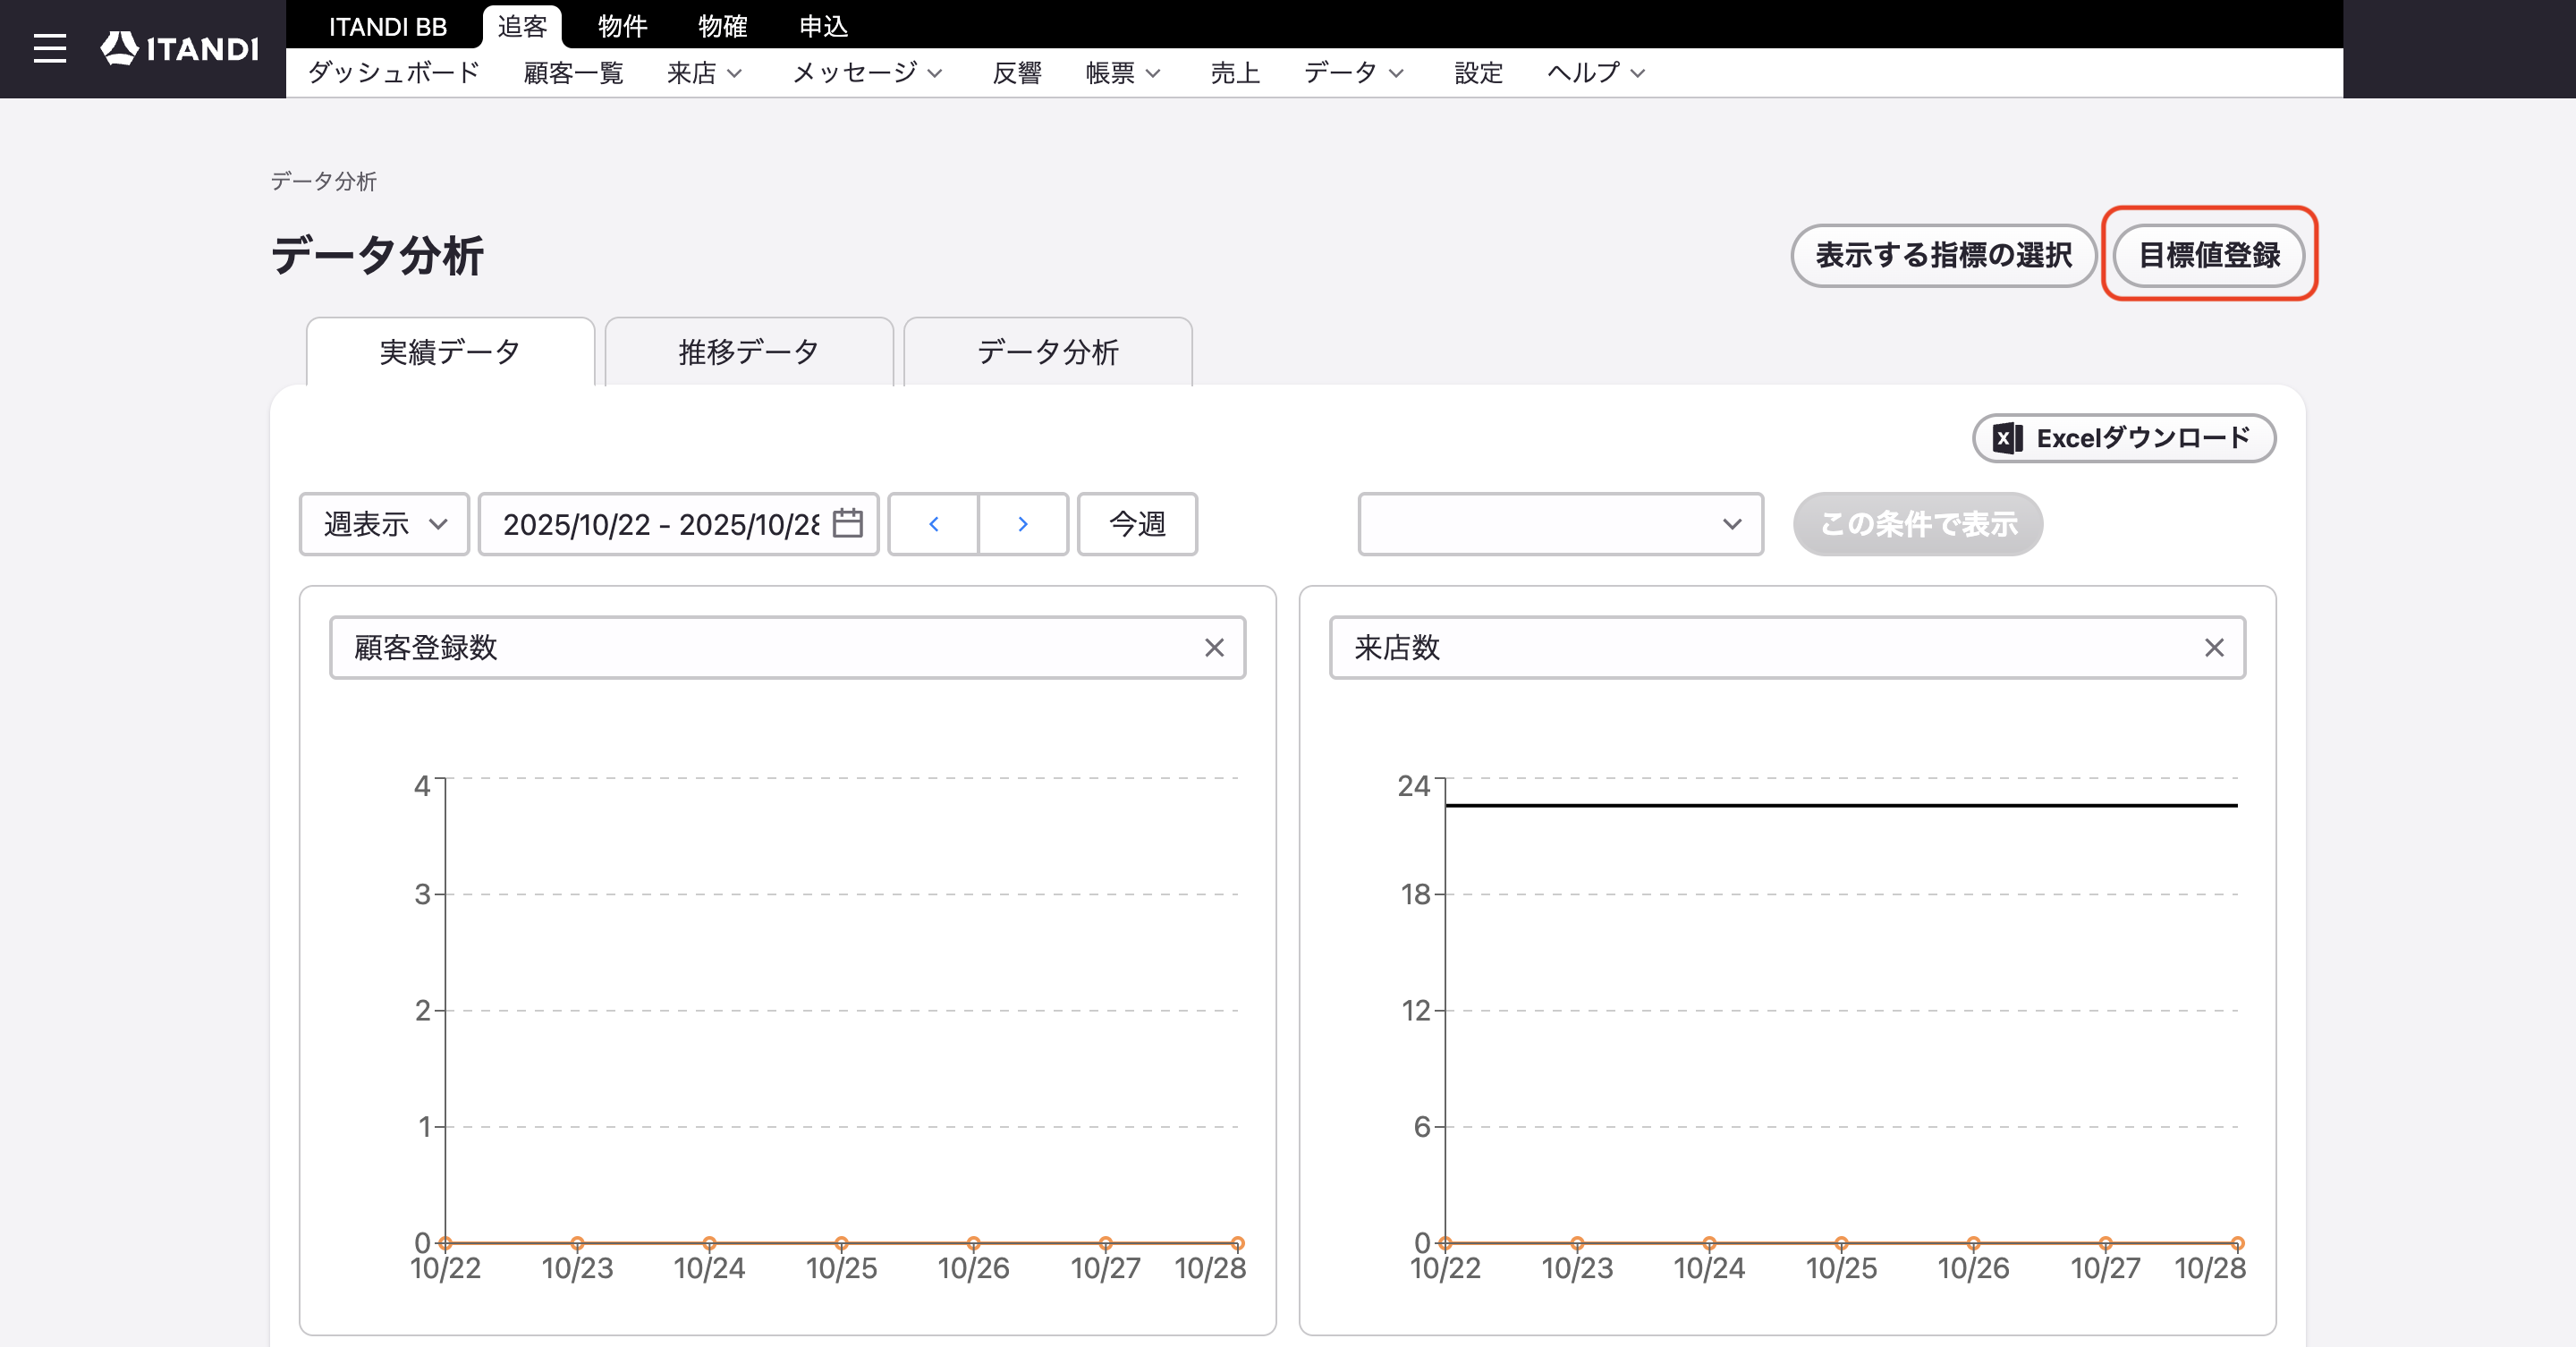The image size is (2576, 1347).
Task: Clear the 来店数 indicator with X
Action: [2214, 648]
